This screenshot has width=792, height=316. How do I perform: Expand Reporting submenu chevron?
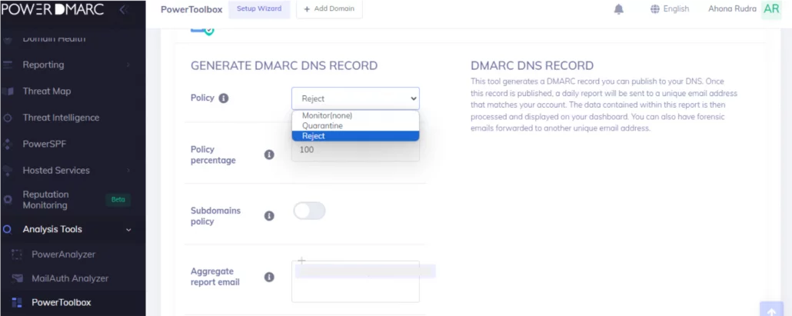[x=128, y=65]
